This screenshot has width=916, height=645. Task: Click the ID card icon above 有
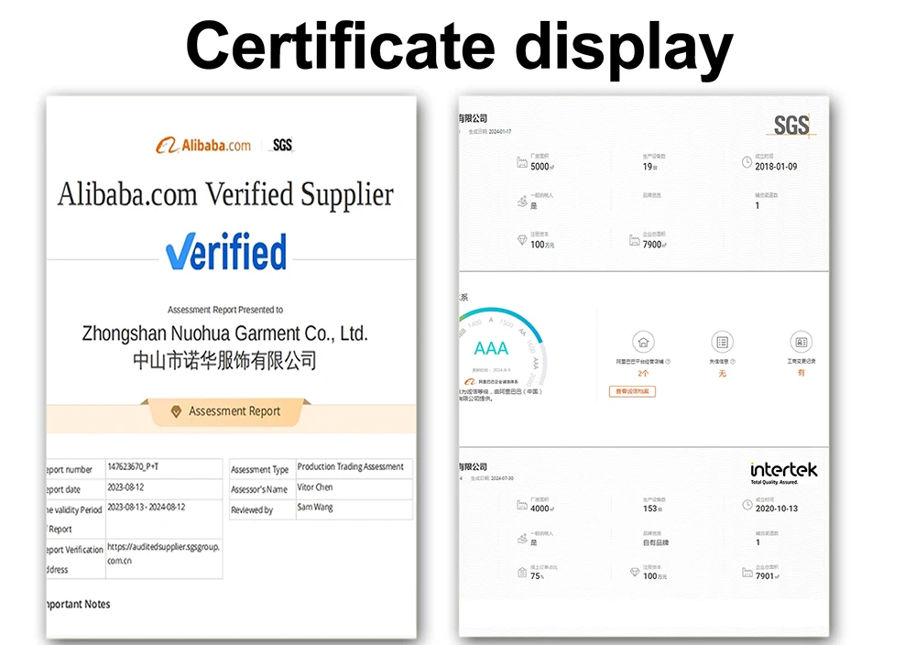(x=801, y=342)
